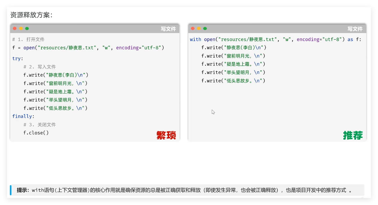The image size is (378, 205).
Task: Click f.write("低头思故乡。\n") under the with statement
Action: (x=234, y=81)
